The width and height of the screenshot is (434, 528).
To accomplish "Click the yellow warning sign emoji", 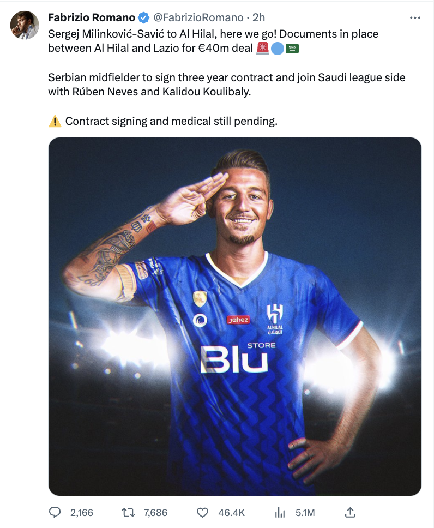I will click(55, 121).
